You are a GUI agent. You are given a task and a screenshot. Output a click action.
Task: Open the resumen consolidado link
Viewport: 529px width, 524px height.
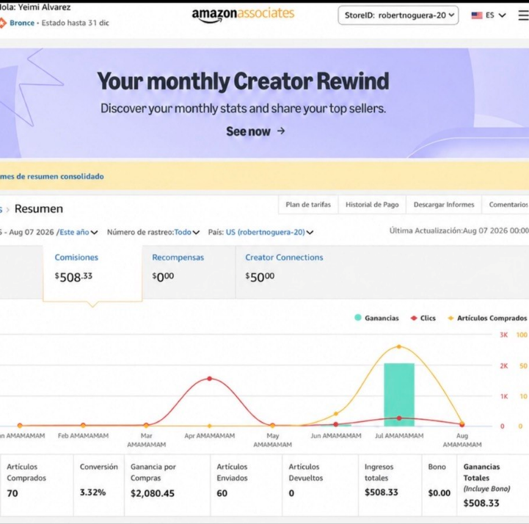(52, 176)
